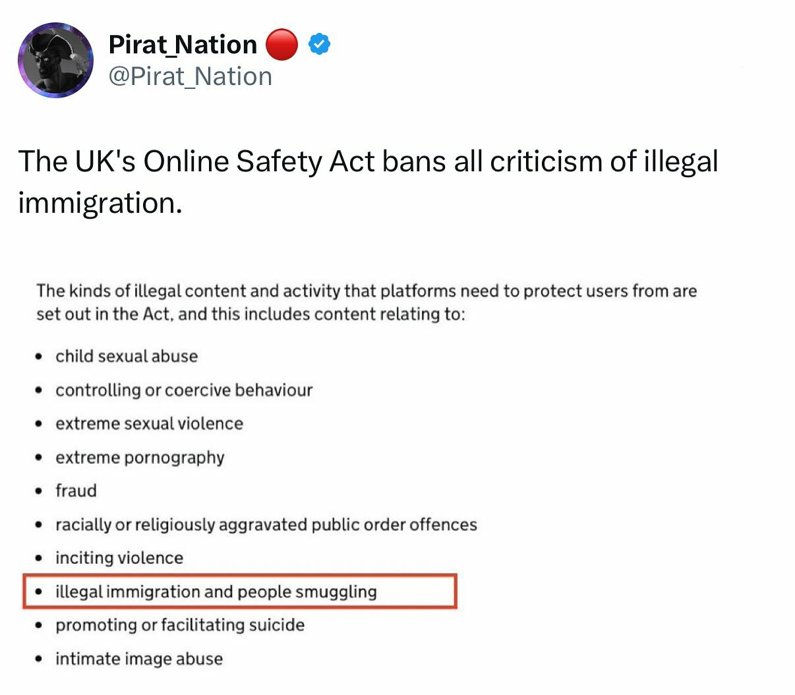The width and height of the screenshot is (795, 695).
Task: Select the "fraud" list item
Action: coord(76,491)
